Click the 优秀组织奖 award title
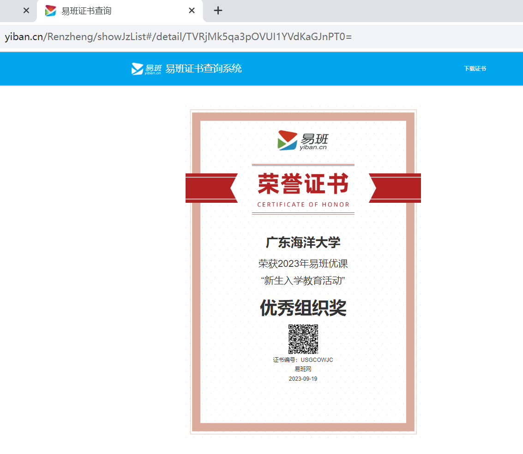The width and height of the screenshot is (523, 454). pos(303,308)
